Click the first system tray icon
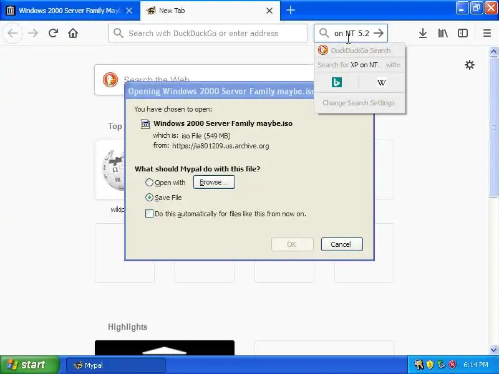The height and width of the screenshot is (374, 499). [419, 365]
